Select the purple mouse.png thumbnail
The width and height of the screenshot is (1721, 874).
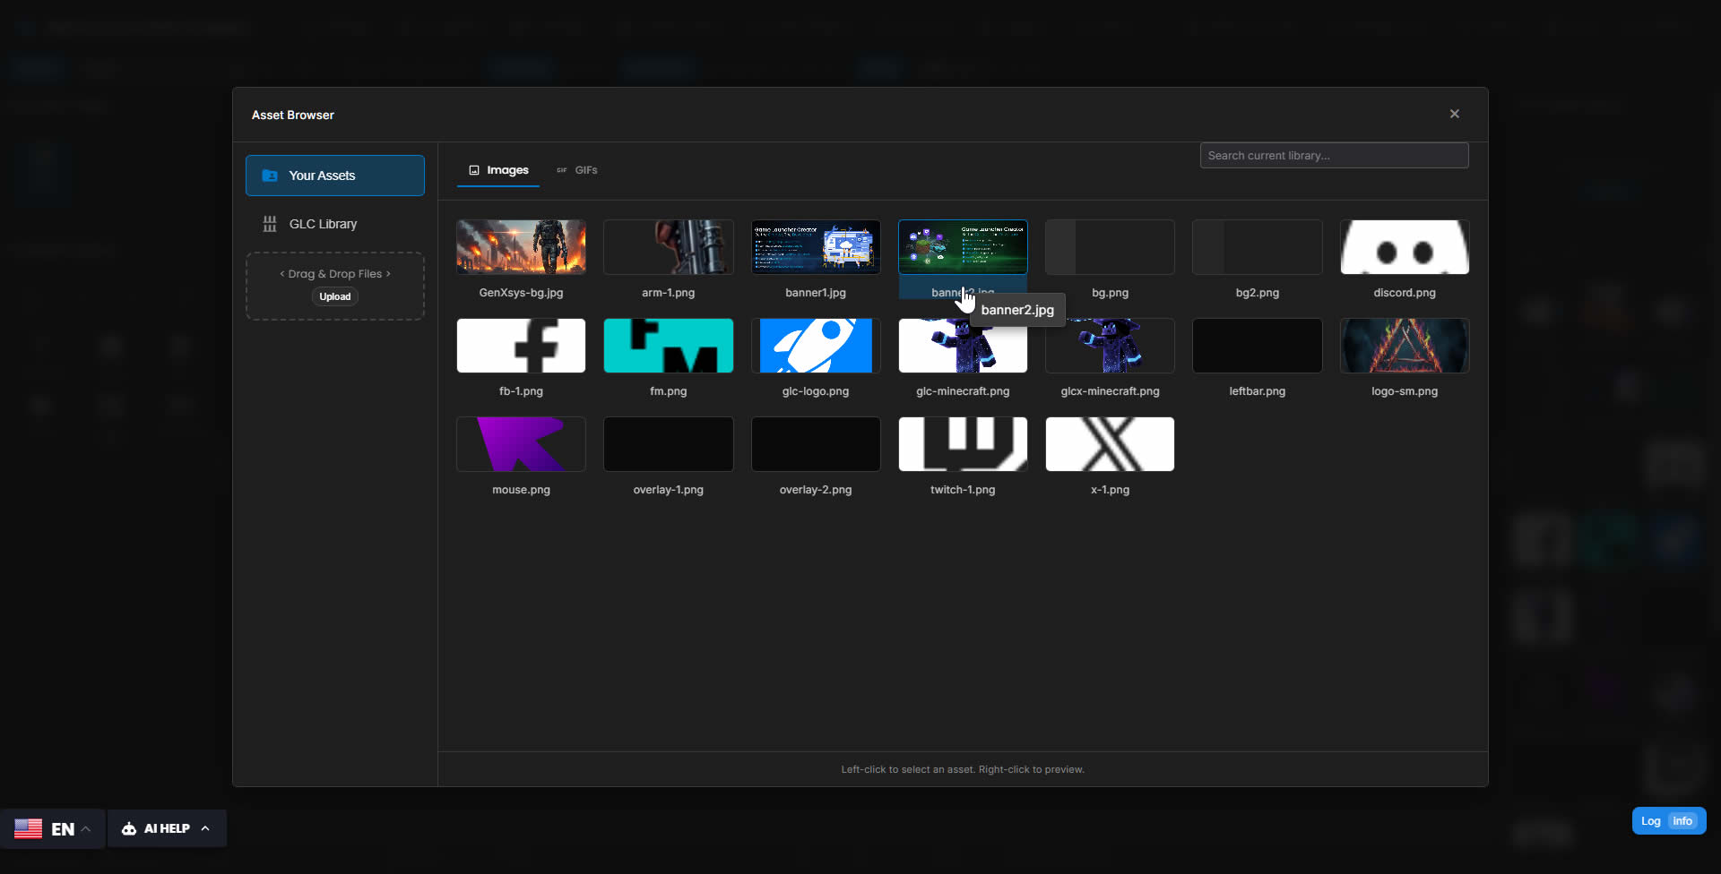(x=521, y=444)
